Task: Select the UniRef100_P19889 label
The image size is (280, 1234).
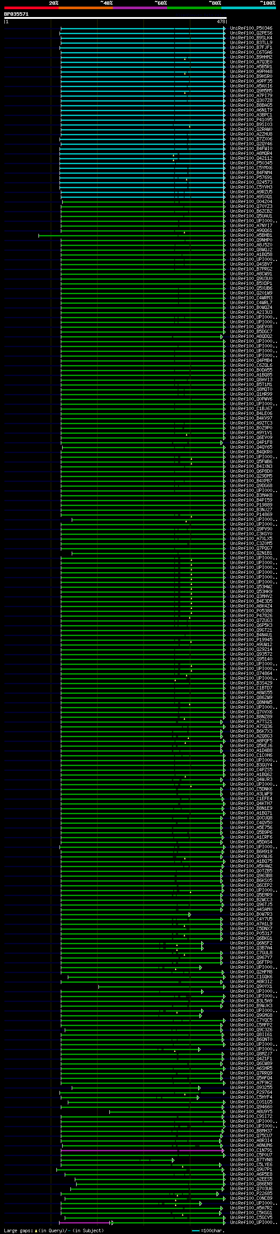Action: point(251,505)
